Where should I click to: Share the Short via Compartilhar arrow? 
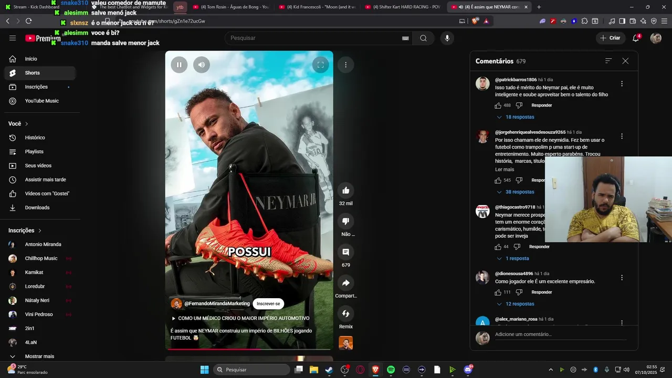345,283
